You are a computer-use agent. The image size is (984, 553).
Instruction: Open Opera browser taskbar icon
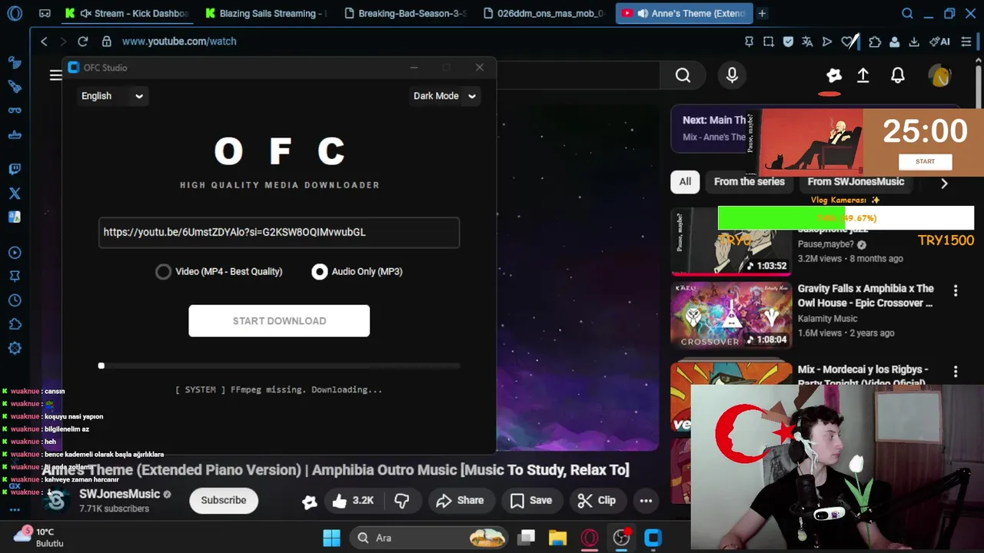pyautogui.click(x=590, y=538)
